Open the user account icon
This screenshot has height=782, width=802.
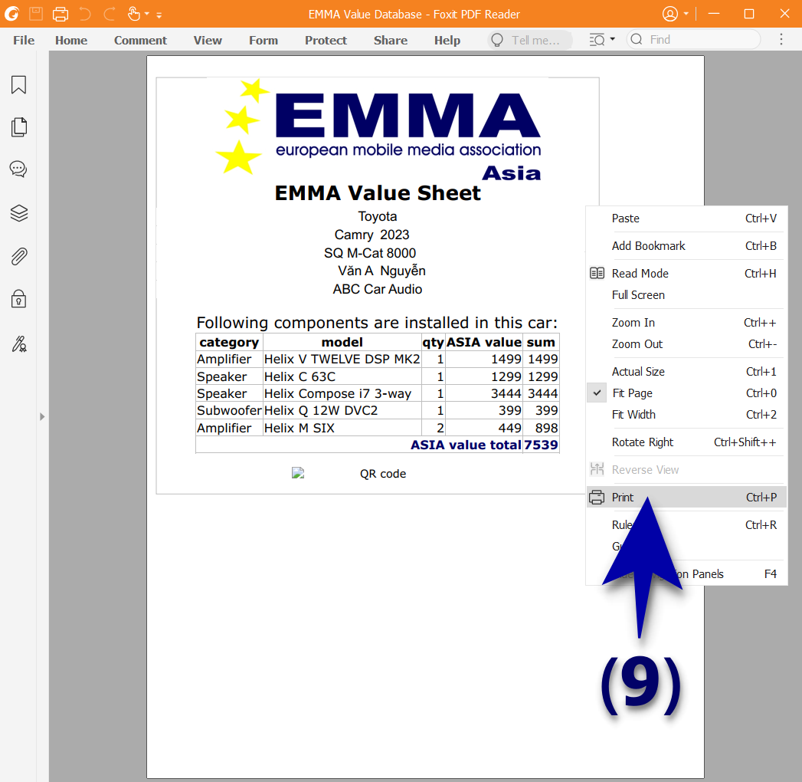pyautogui.click(x=670, y=14)
